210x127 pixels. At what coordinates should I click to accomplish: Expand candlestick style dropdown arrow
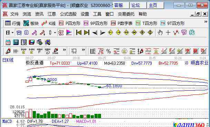click(55, 33)
